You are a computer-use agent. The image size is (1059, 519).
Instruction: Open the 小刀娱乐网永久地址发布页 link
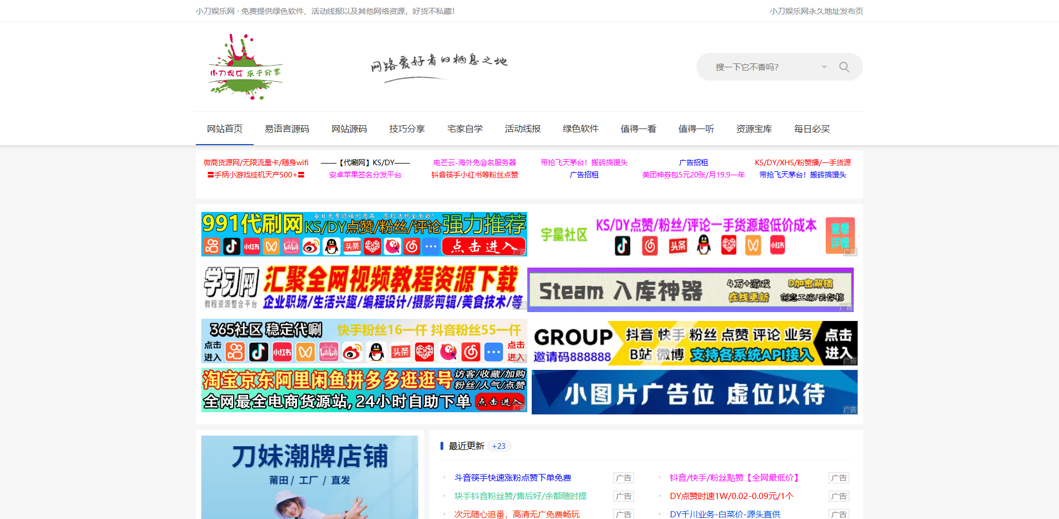point(816,10)
